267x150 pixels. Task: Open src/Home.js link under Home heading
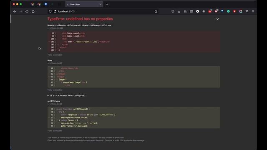55,63
